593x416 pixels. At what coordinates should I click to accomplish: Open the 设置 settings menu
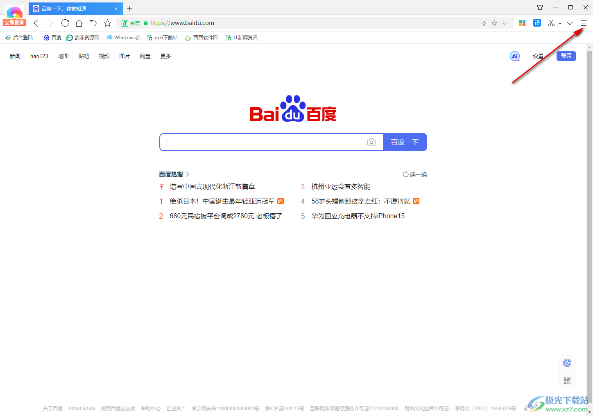(x=538, y=56)
